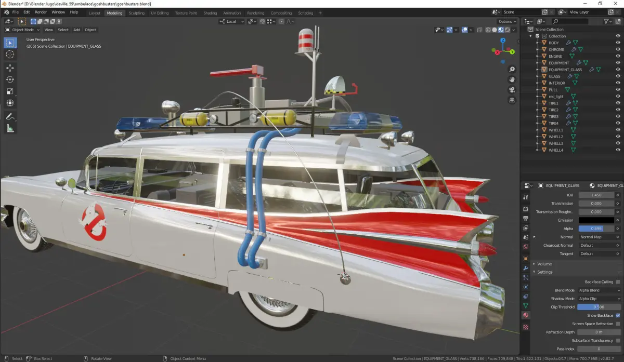Open the outliner filter dropdown
Viewport: 624px width, 362px height.
click(x=608, y=21)
